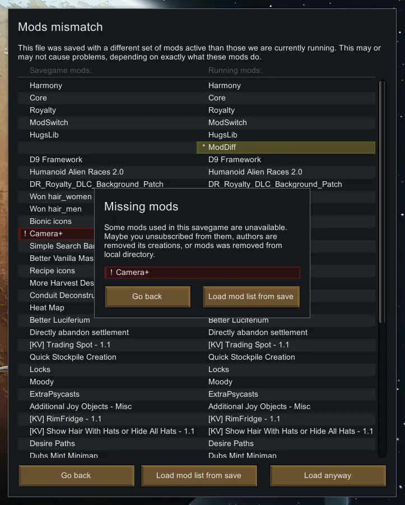The image size is (405, 505).
Task: Click Harmony in the Savegame mods column
Action: point(46,85)
